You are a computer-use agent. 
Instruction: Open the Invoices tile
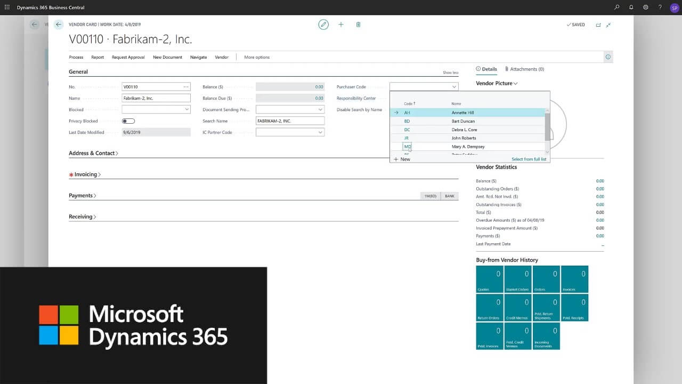point(574,279)
